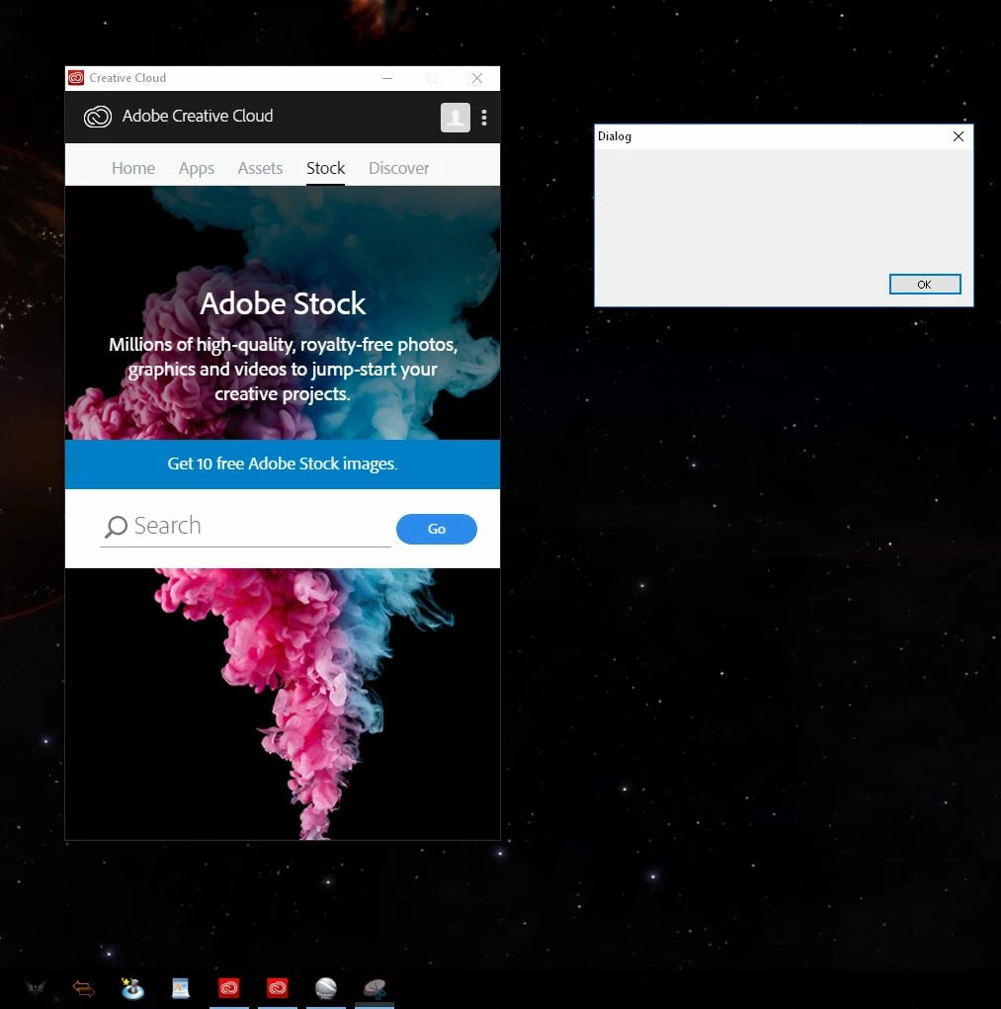
Task: Open the second Creative Cloud taskbar icon
Action: [x=278, y=988]
